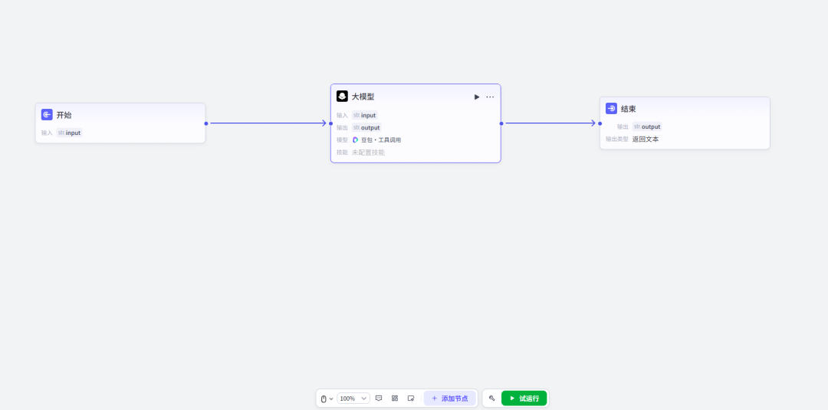Screen dimensions: 828x410
Task: Click the auto-layout icon in bottom toolbar
Action: [395, 399]
